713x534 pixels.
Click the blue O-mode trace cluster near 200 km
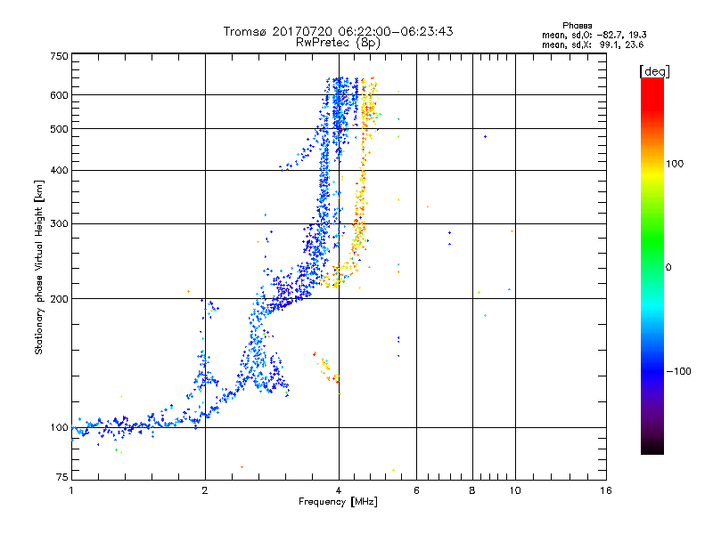(x=289, y=293)
